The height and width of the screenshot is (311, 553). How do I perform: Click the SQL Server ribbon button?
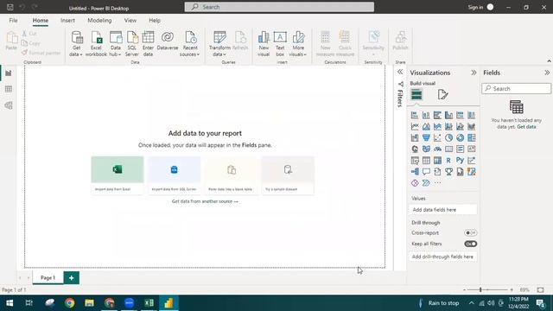(132, 44)
